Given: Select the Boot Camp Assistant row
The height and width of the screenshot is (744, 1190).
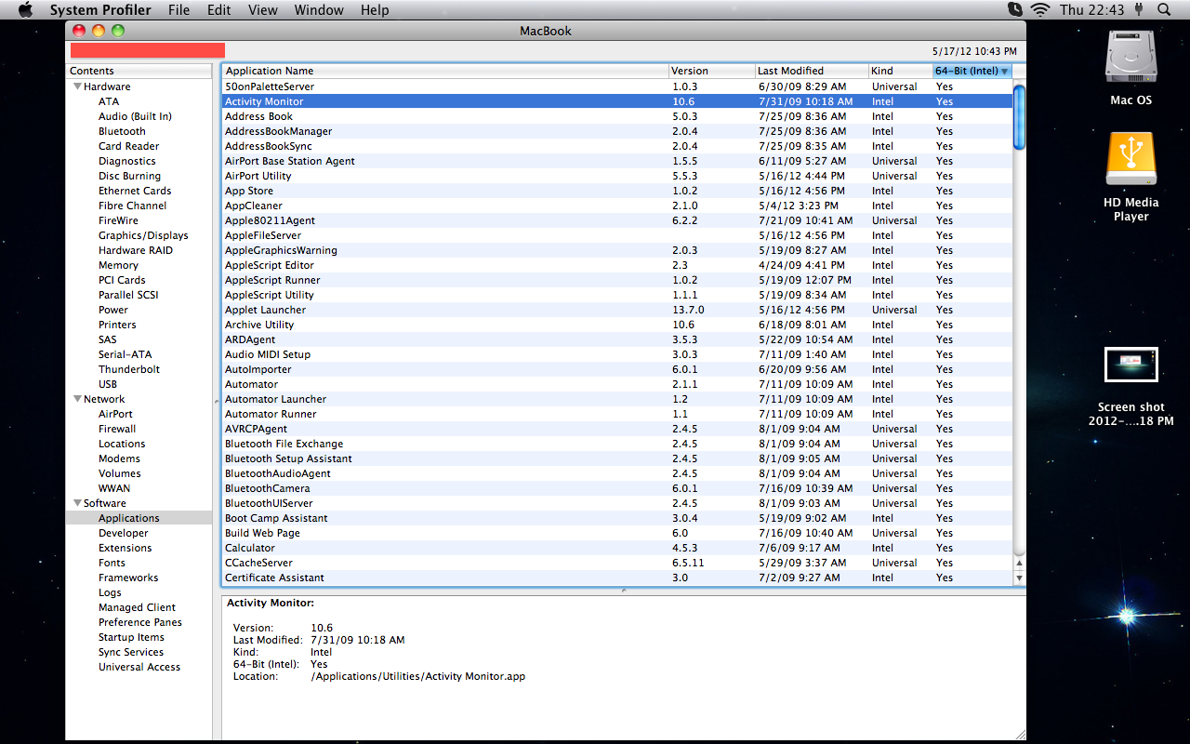Looking at the screenshot, I should coord(617,518).
